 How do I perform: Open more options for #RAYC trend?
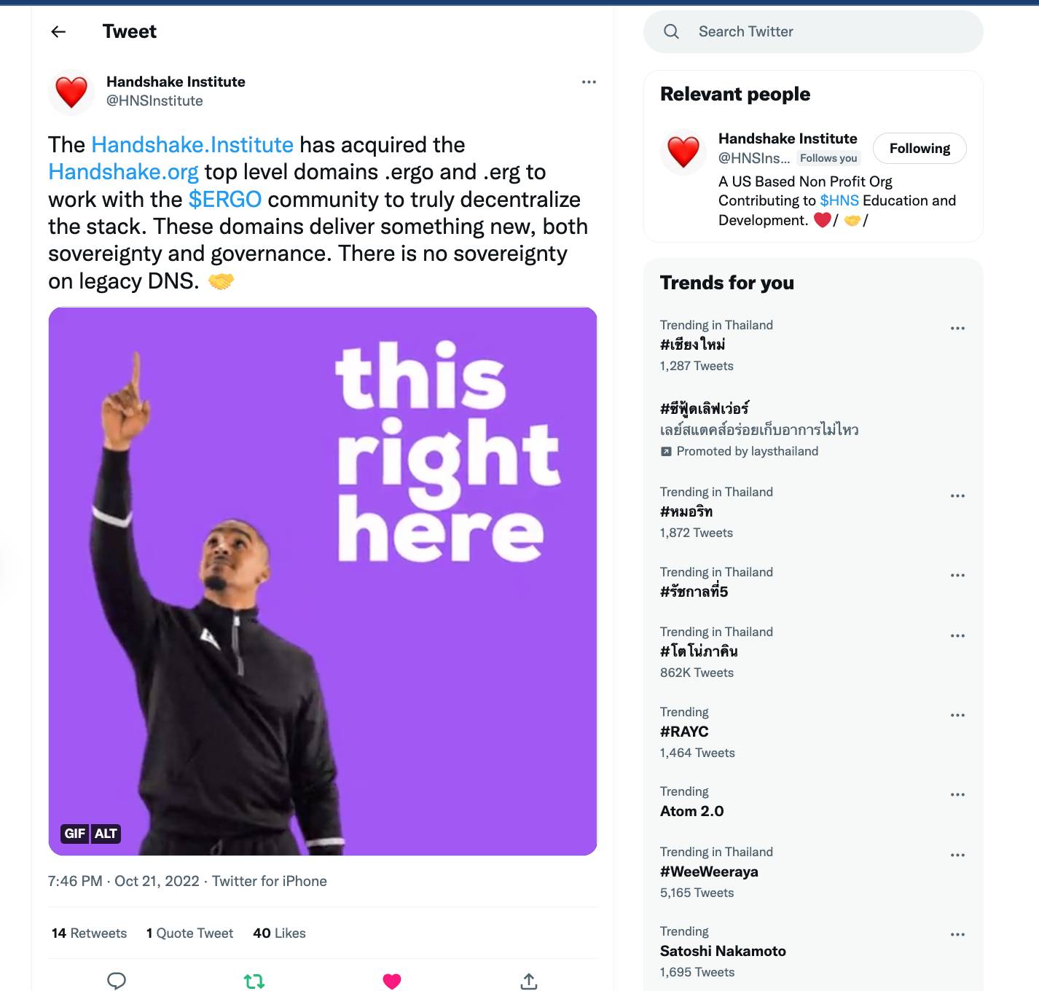coord(957,715)
